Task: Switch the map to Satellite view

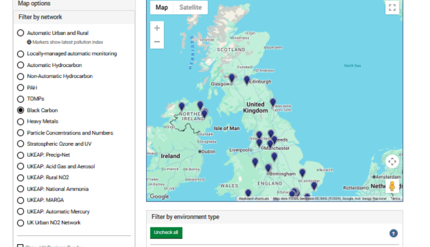Action: click(191, 7)
